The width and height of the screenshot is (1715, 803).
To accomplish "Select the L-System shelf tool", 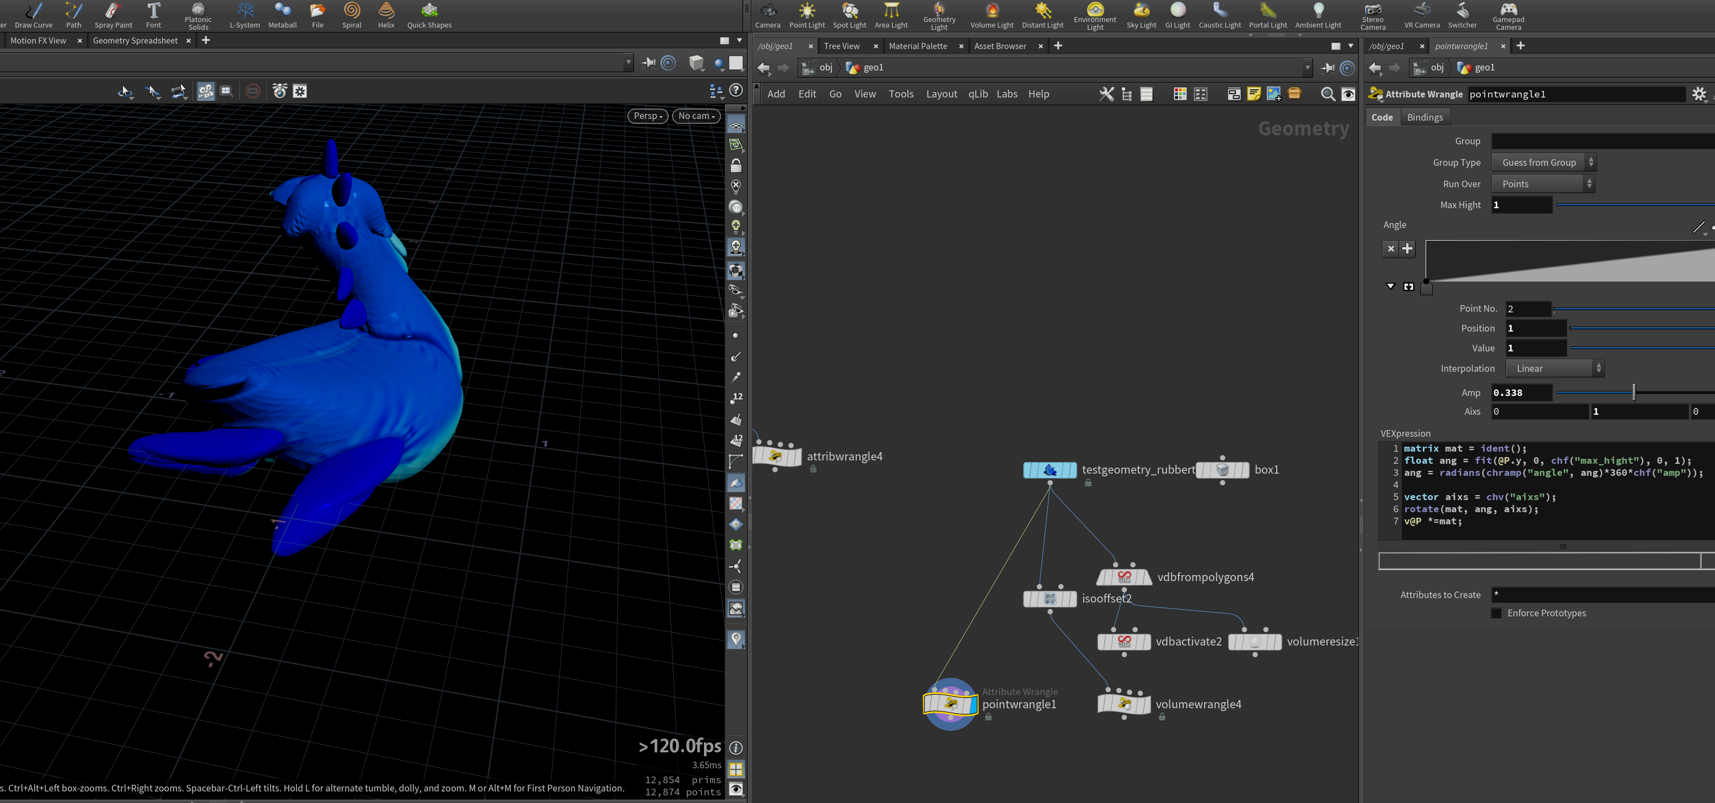I will tap(244, 15).
